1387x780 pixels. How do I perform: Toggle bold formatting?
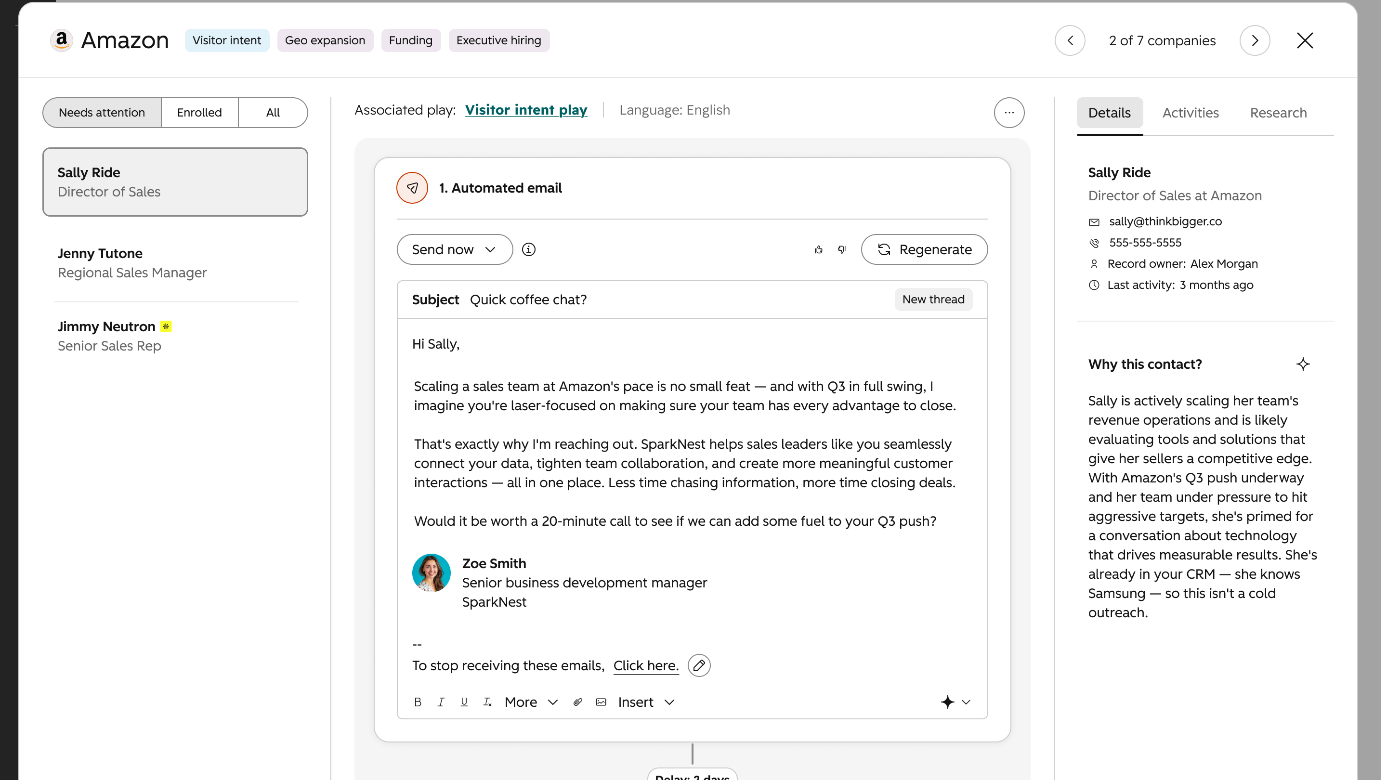coord(418,702)
